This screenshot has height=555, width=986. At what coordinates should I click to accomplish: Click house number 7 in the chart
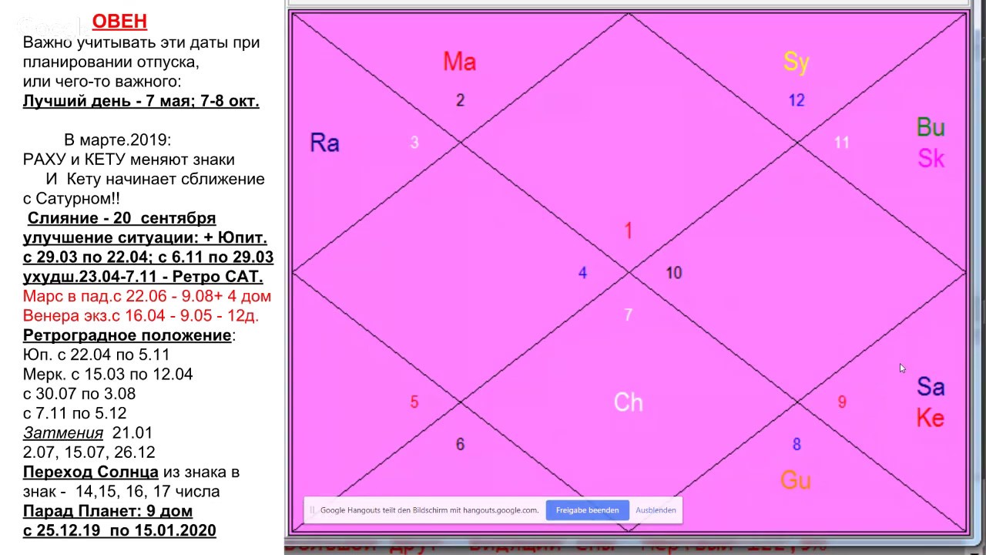629,314
